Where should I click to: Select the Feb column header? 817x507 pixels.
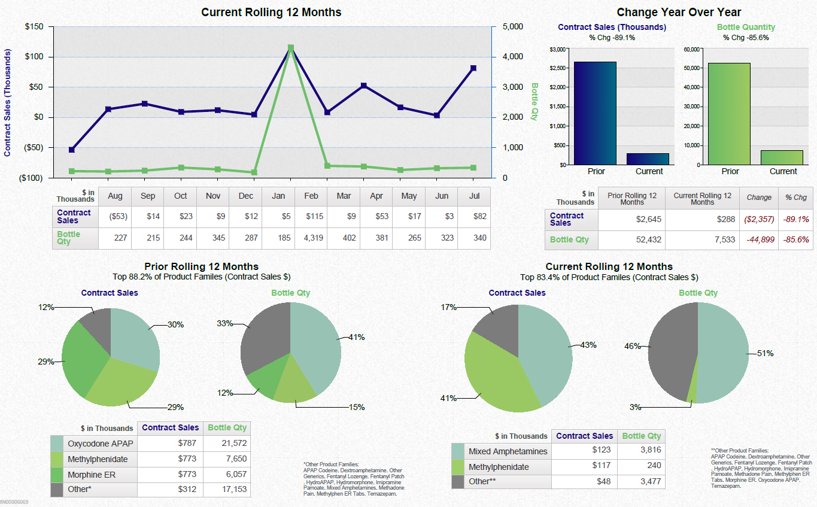[310, 196]
